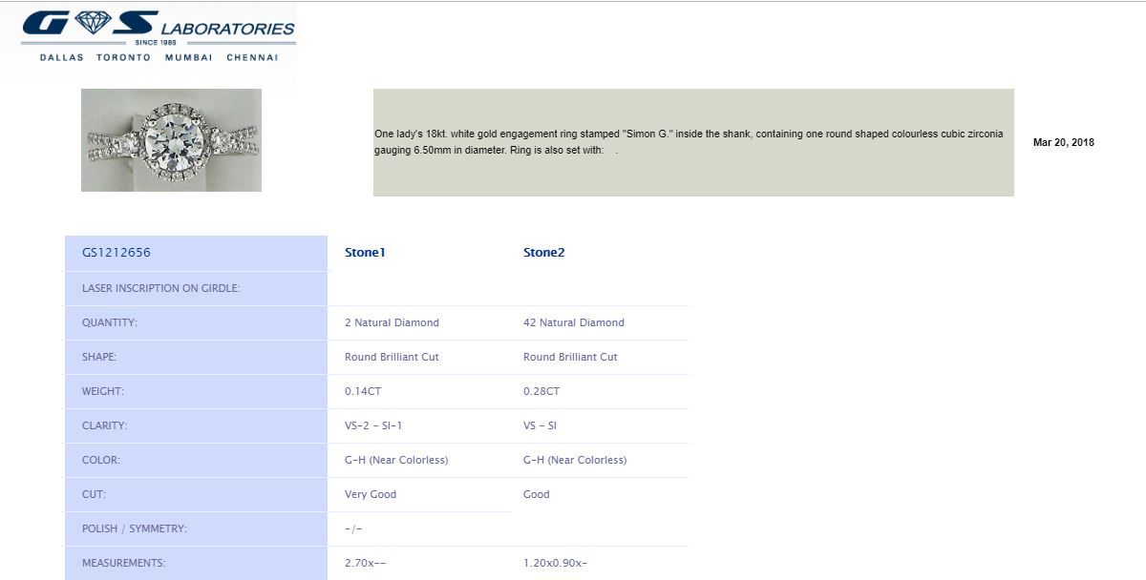Open the engagement ring photo thumbnail
1146x580 pixels.
pyautogui.click(x=171, y=140)
